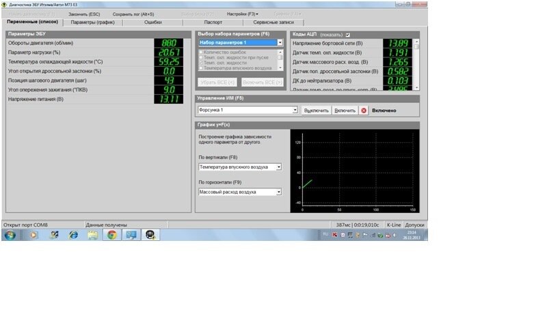Switch to Google Chrome on the taskbar
560x314 pixels.
(x=111, y=235)
